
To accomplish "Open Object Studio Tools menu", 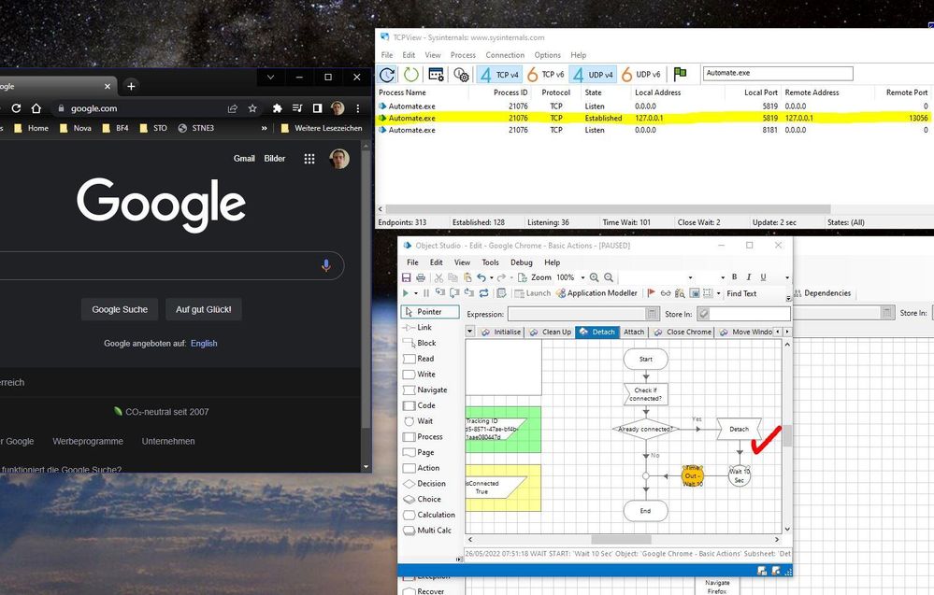I will coord(490,262).
